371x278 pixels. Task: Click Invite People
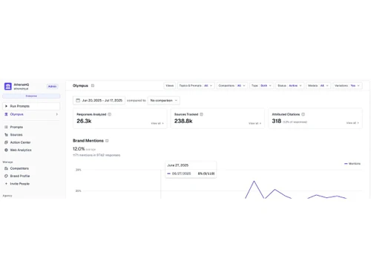tap(20, 184)
